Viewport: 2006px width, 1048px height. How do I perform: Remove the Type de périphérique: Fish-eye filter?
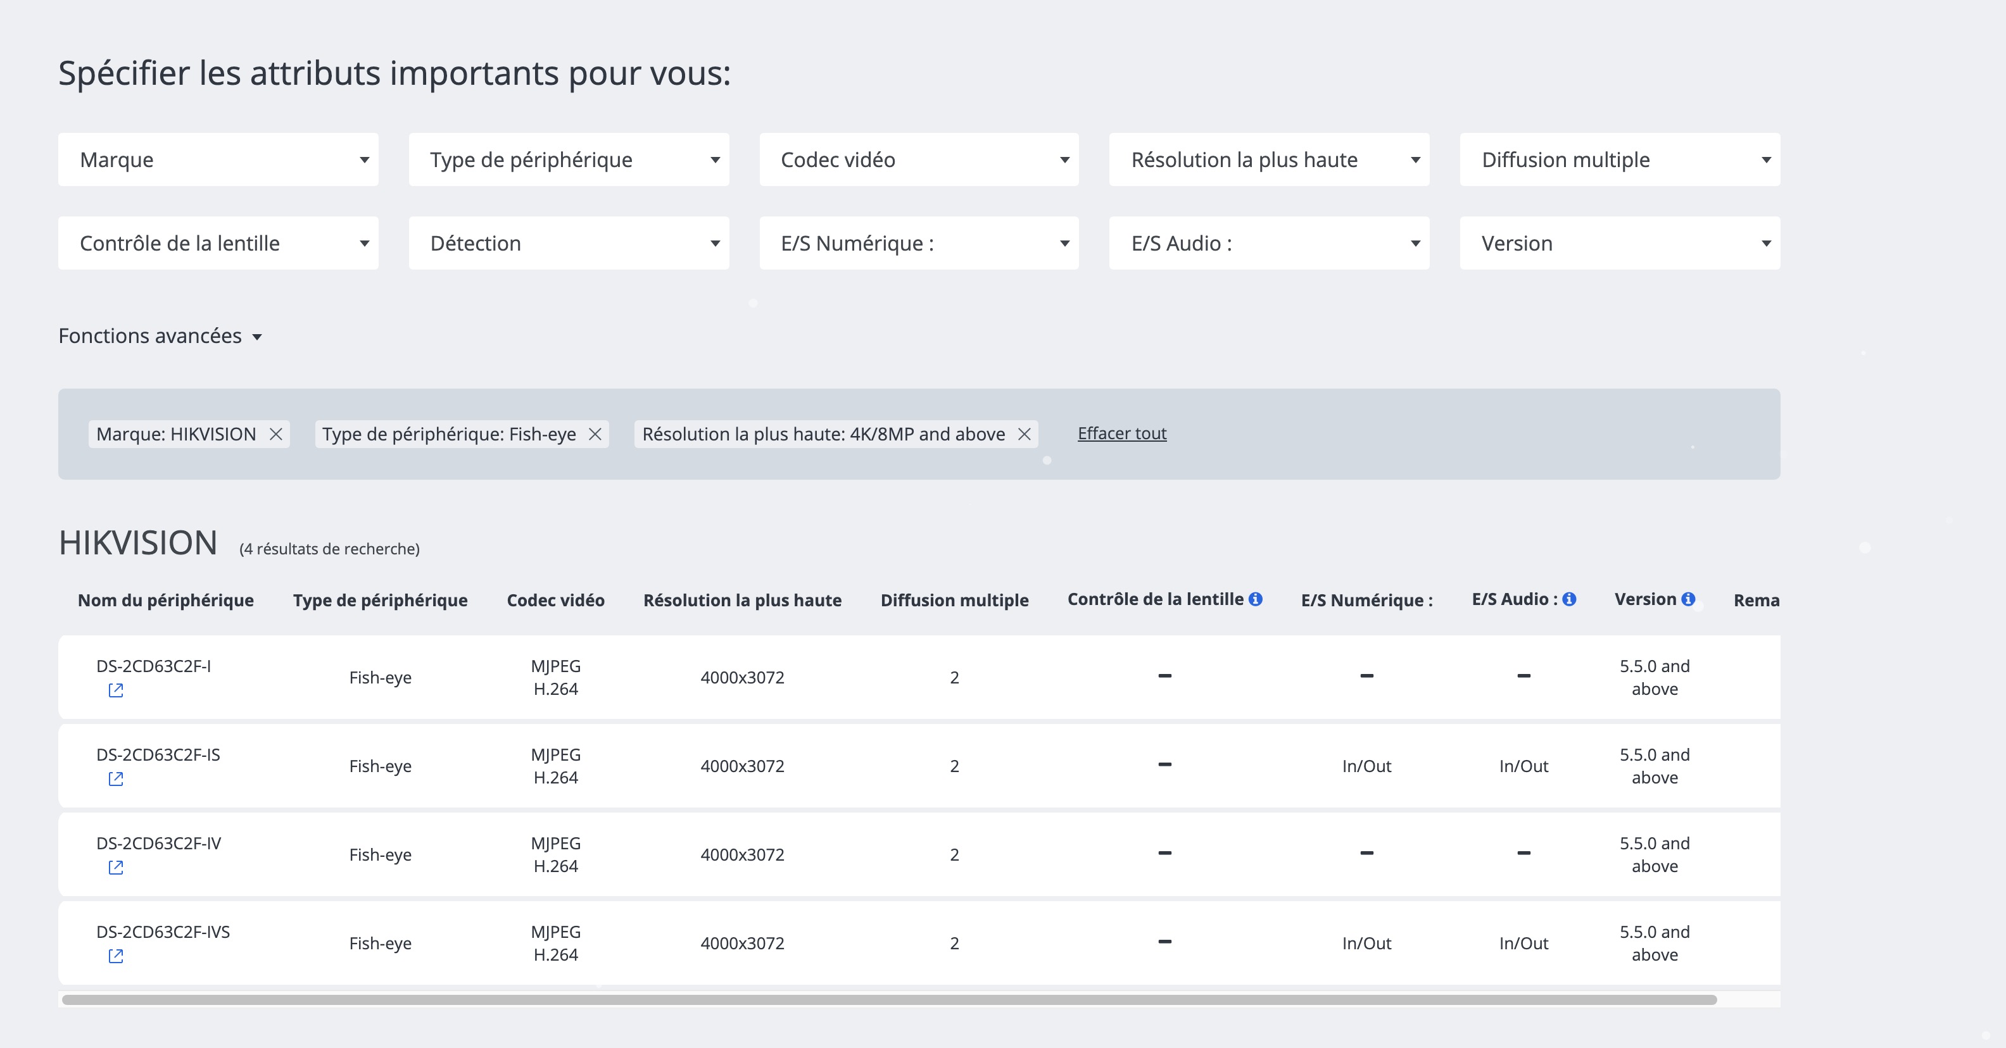point(595,434)
